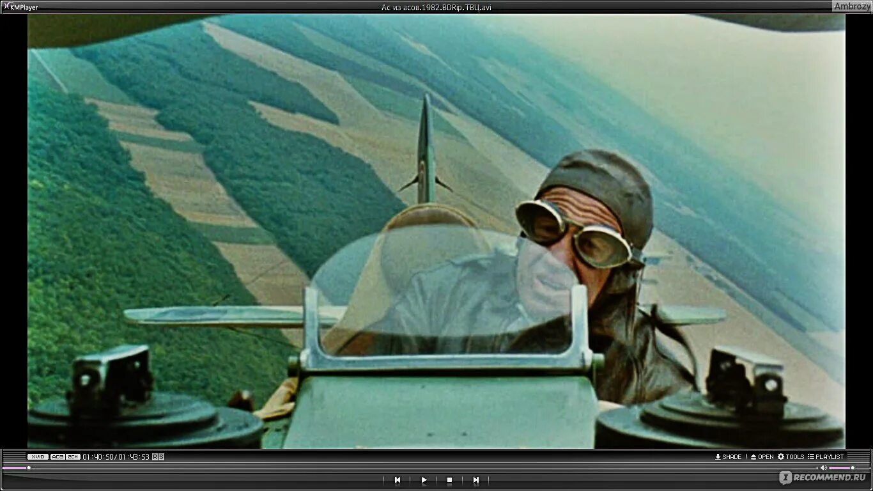Skip to the next track

[x=475, y=479]
